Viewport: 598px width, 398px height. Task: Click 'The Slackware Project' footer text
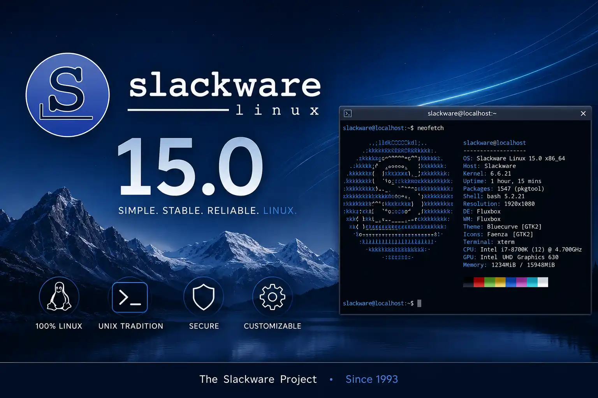pyautogui.click(x=258, y=379)
